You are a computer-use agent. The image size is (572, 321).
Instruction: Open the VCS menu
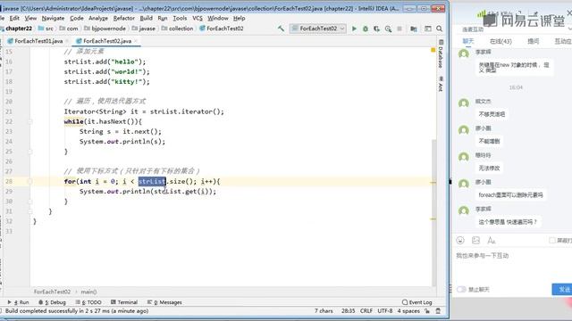coord(198,18)
